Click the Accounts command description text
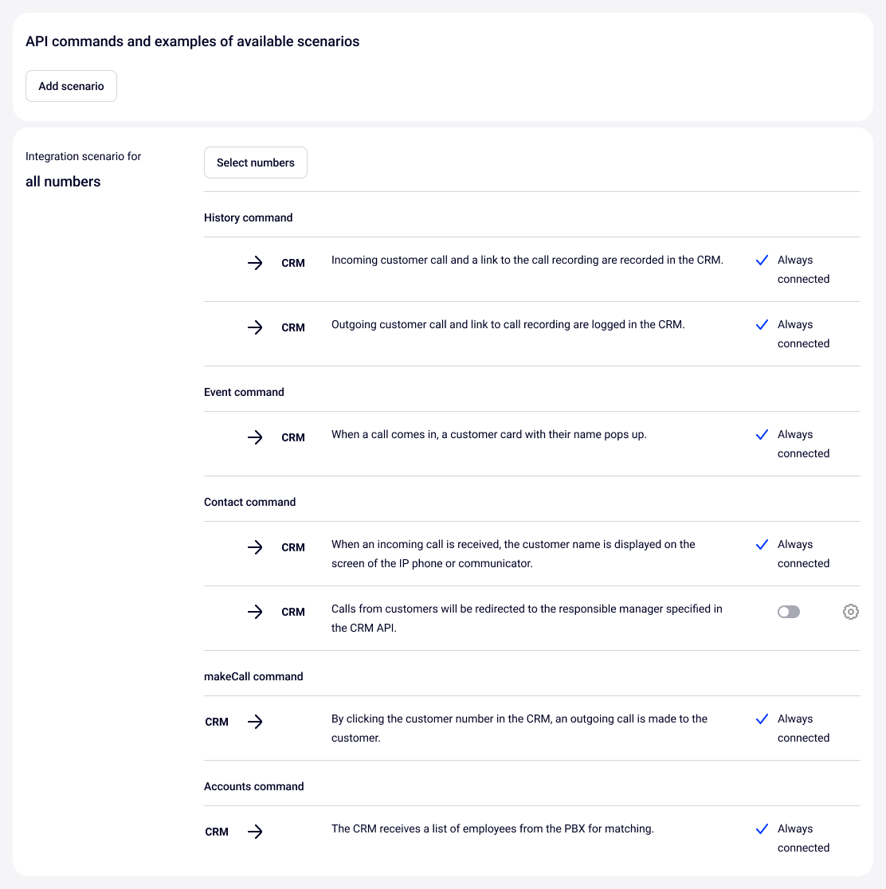This screenshot has width=886, height=889. click(492, 828)
